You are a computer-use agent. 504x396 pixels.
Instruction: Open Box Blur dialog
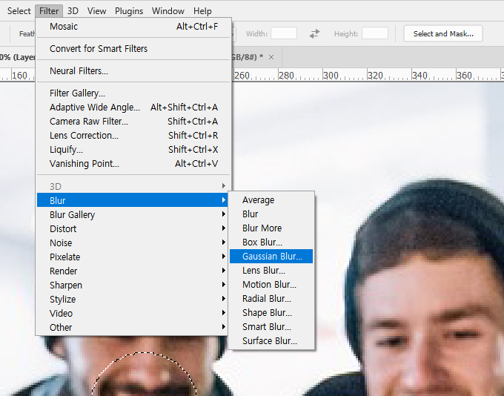click(x=271, y=242)
